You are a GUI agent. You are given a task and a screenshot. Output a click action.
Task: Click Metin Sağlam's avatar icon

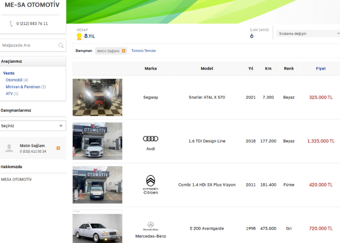point(9,148)
